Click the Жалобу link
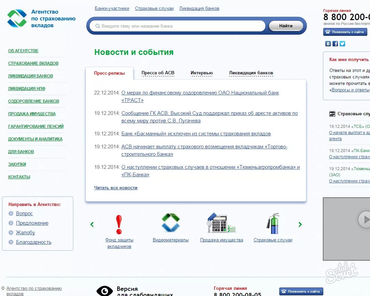 click(26, 233)
